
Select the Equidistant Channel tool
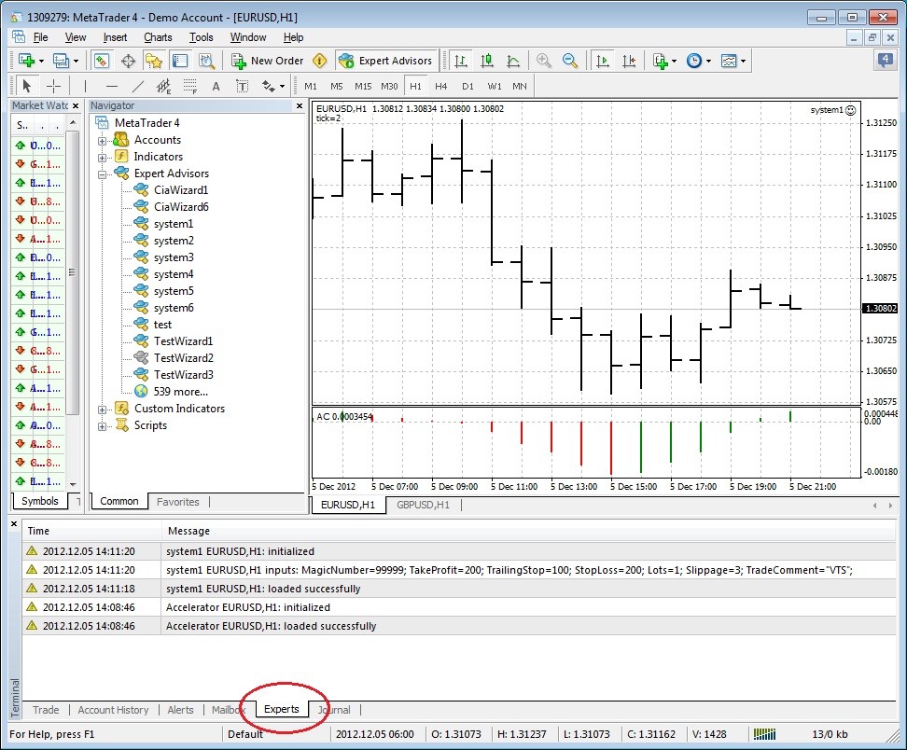(x=163, y=86)
